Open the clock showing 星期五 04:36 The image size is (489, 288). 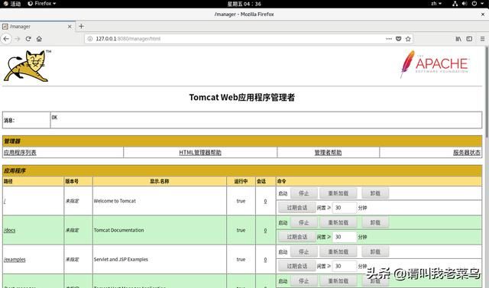pyautogui.click(x=244, y=4)
